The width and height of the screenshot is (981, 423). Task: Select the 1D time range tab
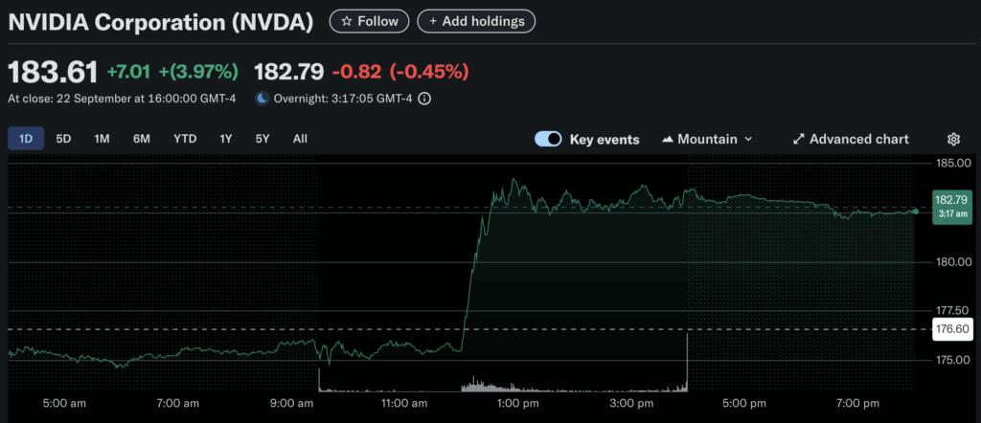click(26, 139)
